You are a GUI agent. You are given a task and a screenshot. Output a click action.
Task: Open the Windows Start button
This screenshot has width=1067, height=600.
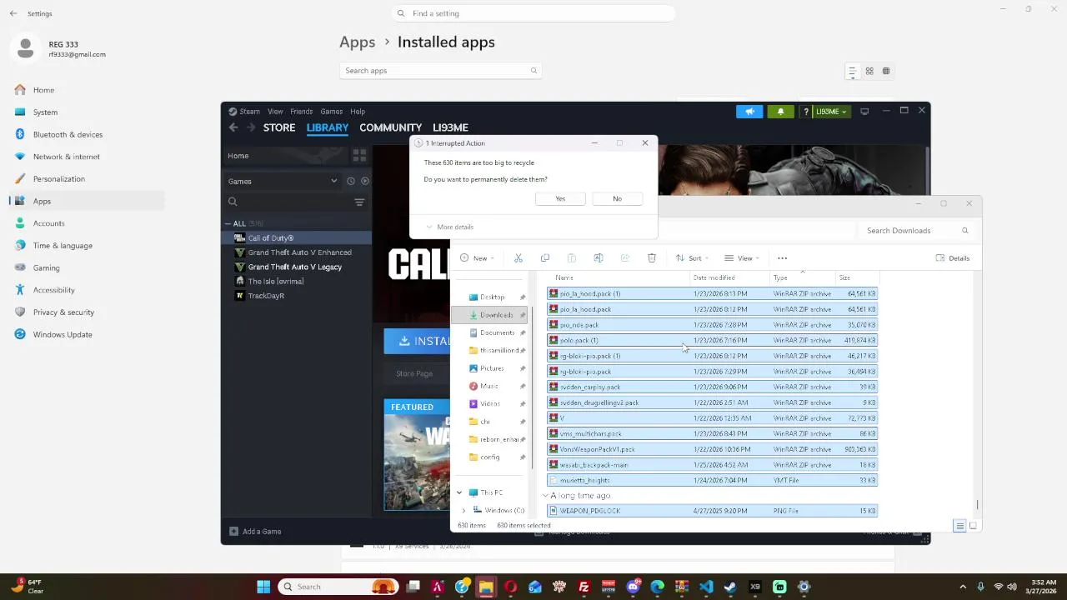point(263,587)
